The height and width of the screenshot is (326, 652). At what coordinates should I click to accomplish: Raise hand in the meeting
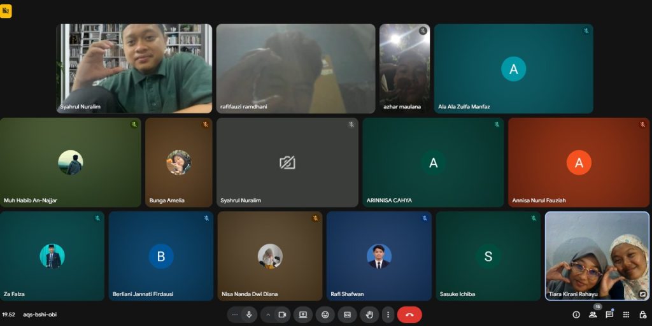point(369,315)
